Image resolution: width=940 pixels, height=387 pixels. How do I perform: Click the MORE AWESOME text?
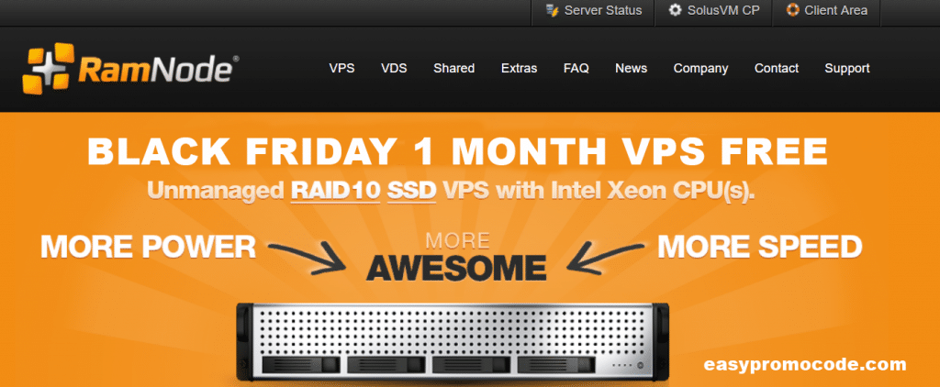coord(457,258)
